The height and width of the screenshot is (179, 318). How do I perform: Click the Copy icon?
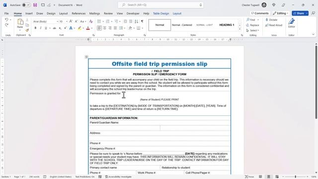[x=27, y=25]
